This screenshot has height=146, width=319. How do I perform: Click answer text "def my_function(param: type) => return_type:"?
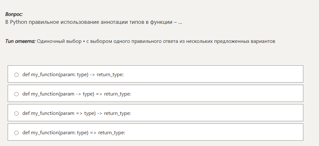[x=73, y=133]
